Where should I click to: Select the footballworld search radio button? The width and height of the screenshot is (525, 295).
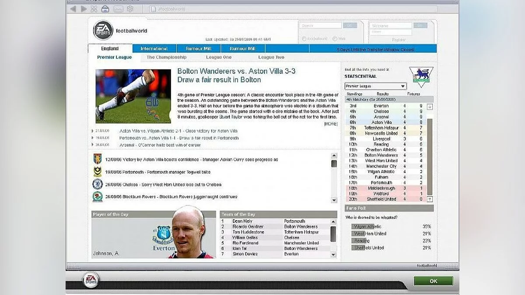coord(304,38)
